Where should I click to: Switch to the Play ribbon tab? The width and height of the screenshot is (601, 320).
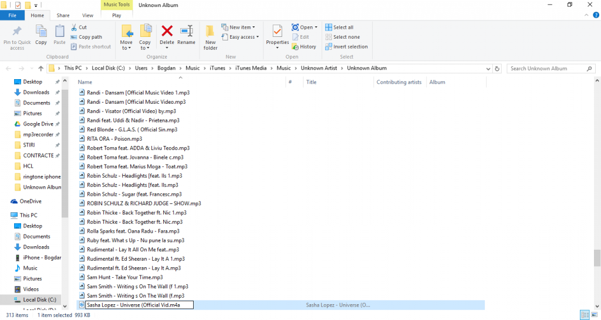click(x=117, y=15)
